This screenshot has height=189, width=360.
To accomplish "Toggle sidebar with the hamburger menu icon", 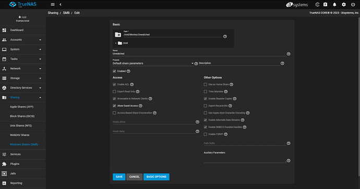I will 53,4.
